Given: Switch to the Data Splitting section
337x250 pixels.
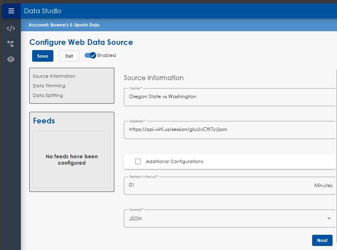Looking at the screenshot, I should [48, 95].
